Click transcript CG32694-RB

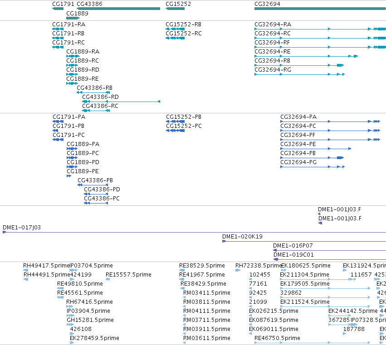click(272, 61)
